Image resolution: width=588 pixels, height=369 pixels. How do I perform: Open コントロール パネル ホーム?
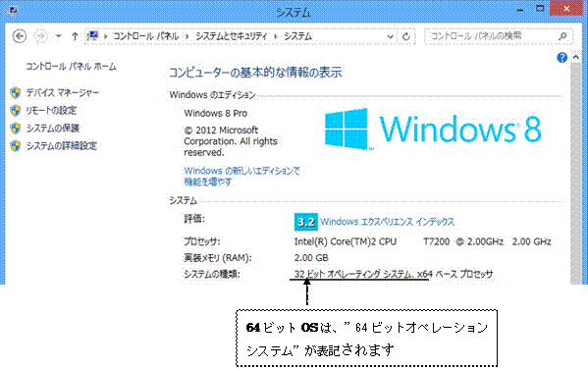pos(71,67)
